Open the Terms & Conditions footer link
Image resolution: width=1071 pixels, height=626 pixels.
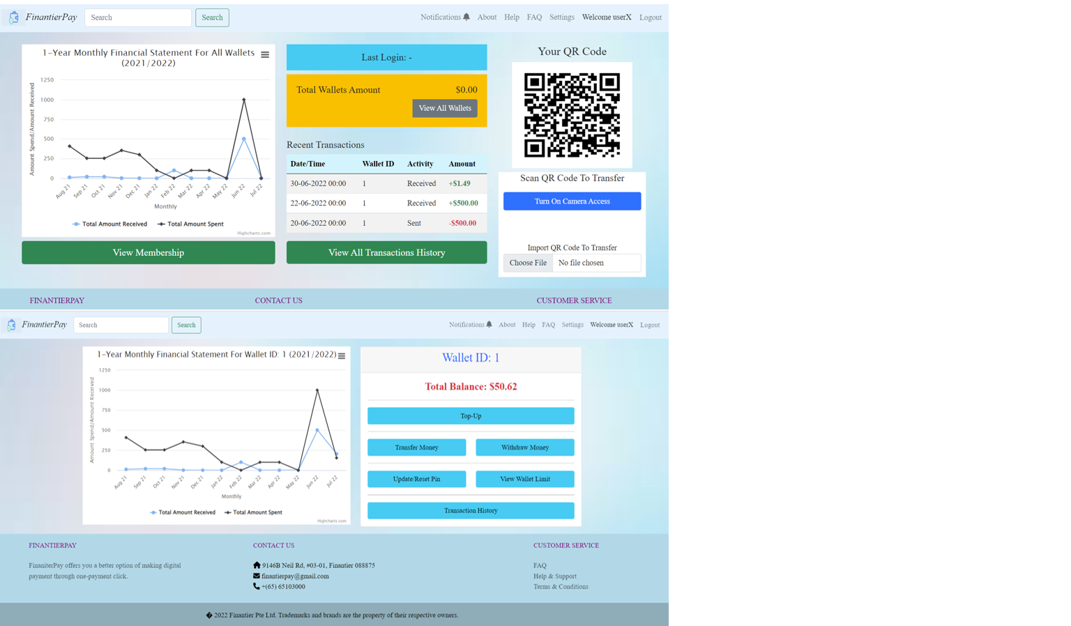tap(561, 586)
